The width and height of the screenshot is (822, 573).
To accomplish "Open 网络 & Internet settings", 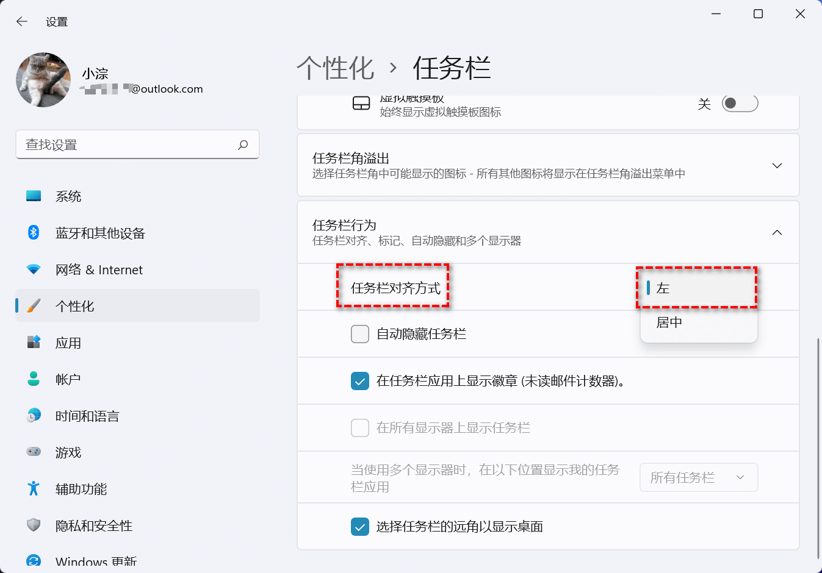I will [98, 269].
